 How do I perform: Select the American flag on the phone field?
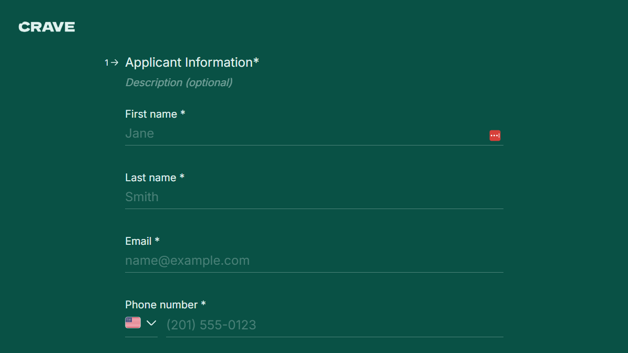click(x=132, y=322)
